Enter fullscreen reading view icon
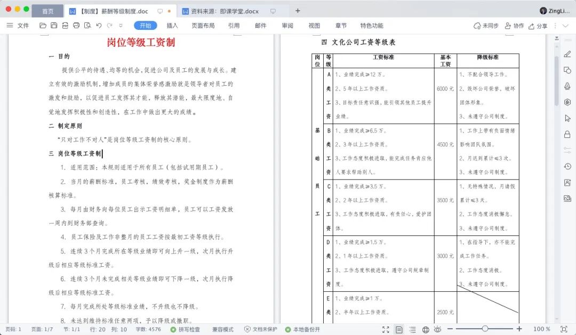Image resolution: width=576 pixels, height=335 pixels. point(386,330)
